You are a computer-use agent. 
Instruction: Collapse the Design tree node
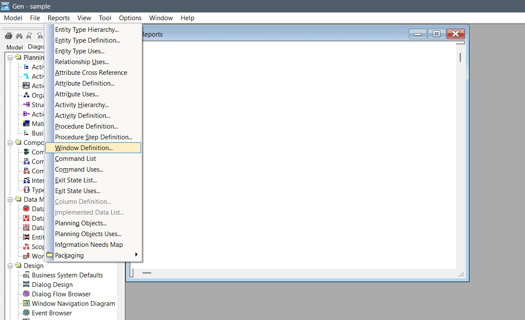tap(10, 265)
